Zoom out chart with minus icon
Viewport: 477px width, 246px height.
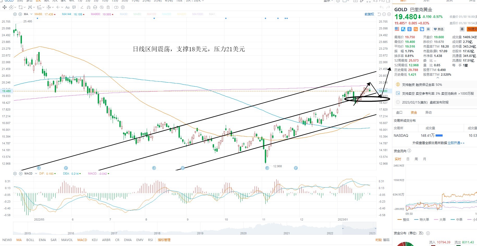(x=384, y=14)
